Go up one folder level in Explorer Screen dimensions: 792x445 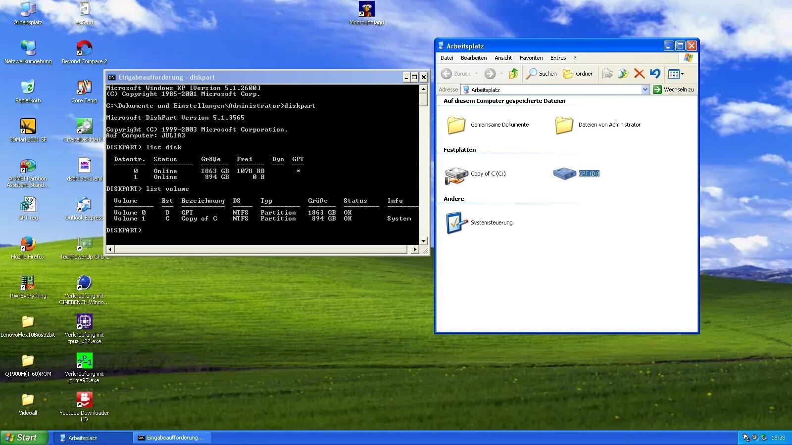(x=514, y=74)
